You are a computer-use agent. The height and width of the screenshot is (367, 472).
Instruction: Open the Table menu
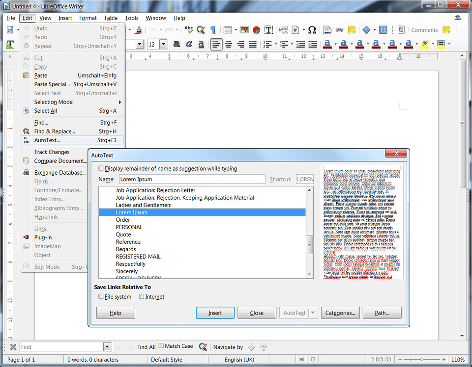(111, 18)
